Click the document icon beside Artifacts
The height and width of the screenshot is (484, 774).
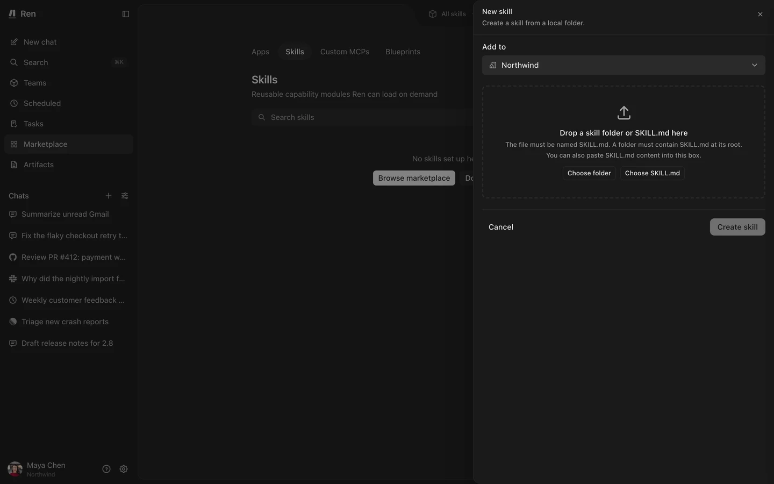tap(14, 165)
